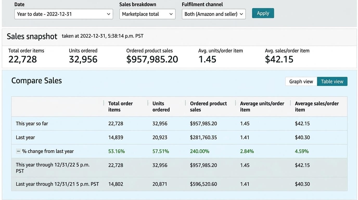
Task: Click the Apply button
Action: tap(263, 13)
